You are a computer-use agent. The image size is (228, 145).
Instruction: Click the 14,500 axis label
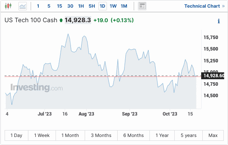[x=211, y=96]
